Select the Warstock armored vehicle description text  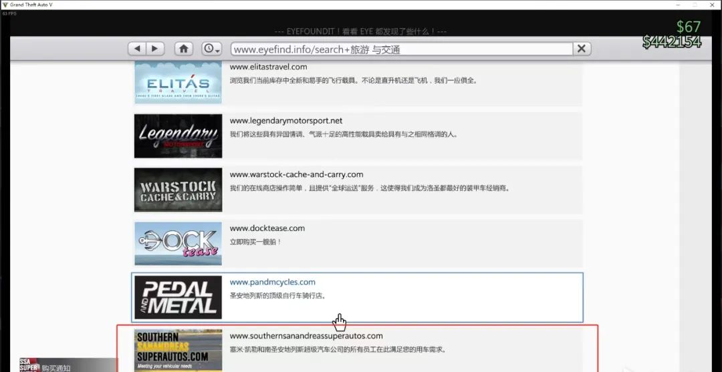pos(370,188)
